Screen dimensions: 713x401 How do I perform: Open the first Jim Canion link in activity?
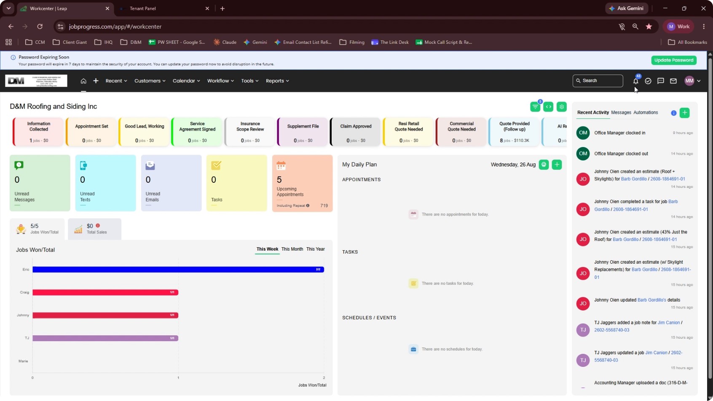pos(669,323)
